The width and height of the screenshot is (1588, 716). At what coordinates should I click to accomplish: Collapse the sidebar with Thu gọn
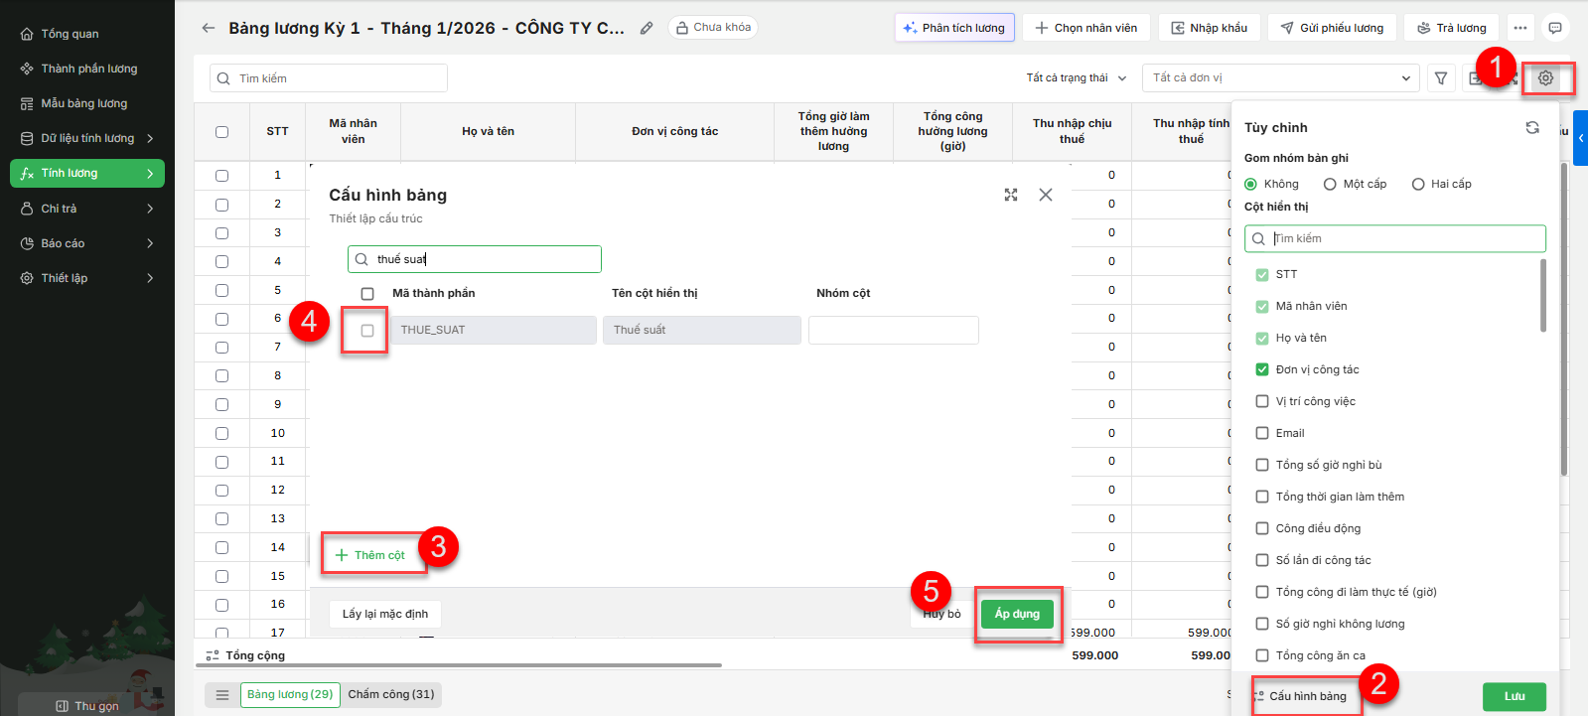87,706
